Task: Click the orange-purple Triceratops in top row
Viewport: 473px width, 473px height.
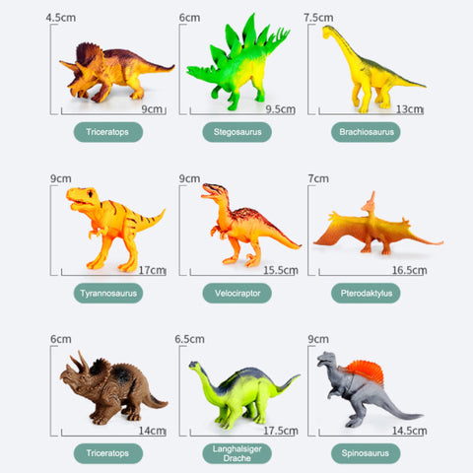Action: pyautogui.click(x=116, y=72)
